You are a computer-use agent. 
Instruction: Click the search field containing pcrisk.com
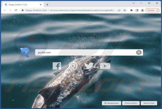(89, 52)
